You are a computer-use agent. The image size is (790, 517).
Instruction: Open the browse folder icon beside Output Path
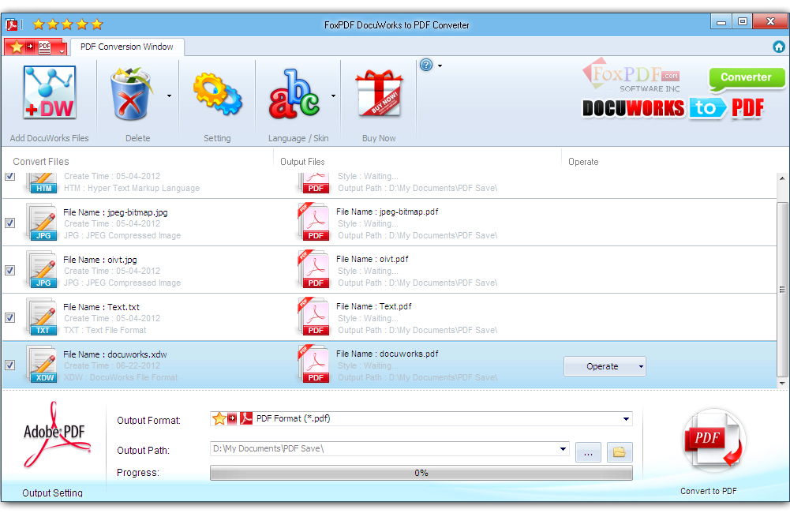point(620,452)
